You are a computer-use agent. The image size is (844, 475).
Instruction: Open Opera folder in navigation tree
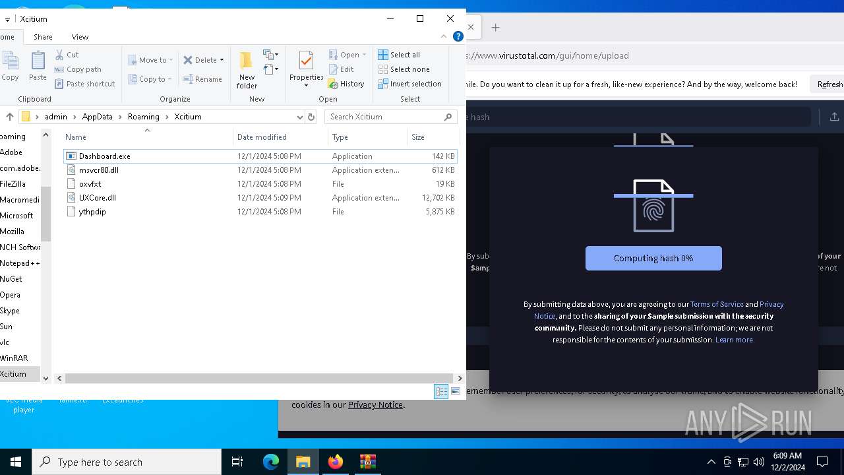(x=10, y=295)
